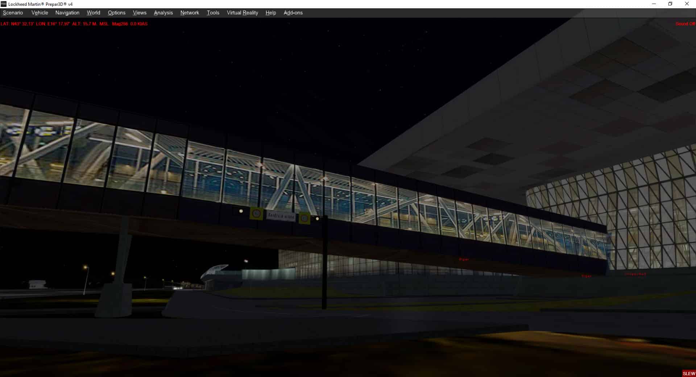Close the Prepar3D window

pyautogui.click(x=687, y=4)
